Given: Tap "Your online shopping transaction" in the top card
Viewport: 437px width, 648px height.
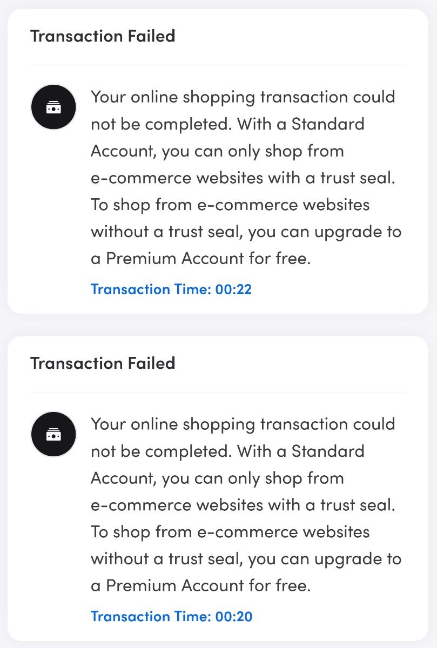Looking at the screenshot, I should [219, 97].
